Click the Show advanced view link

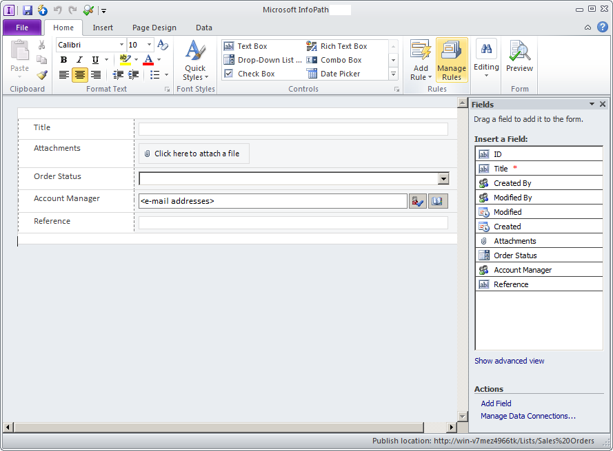coord(510,361)
